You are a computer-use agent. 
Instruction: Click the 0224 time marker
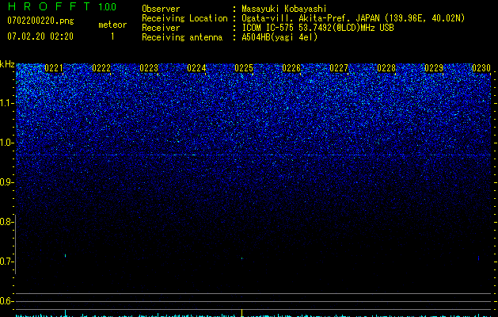(x=196, y=68)
